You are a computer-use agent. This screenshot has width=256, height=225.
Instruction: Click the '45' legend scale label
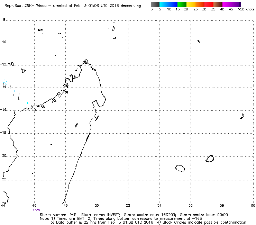click(x=231, y=9)
